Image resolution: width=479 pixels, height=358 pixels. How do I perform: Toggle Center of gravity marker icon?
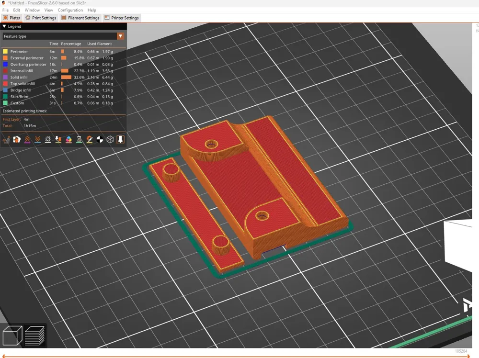[100, 139]
